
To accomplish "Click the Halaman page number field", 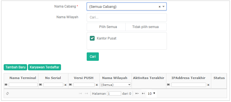I will click(114, 94).
